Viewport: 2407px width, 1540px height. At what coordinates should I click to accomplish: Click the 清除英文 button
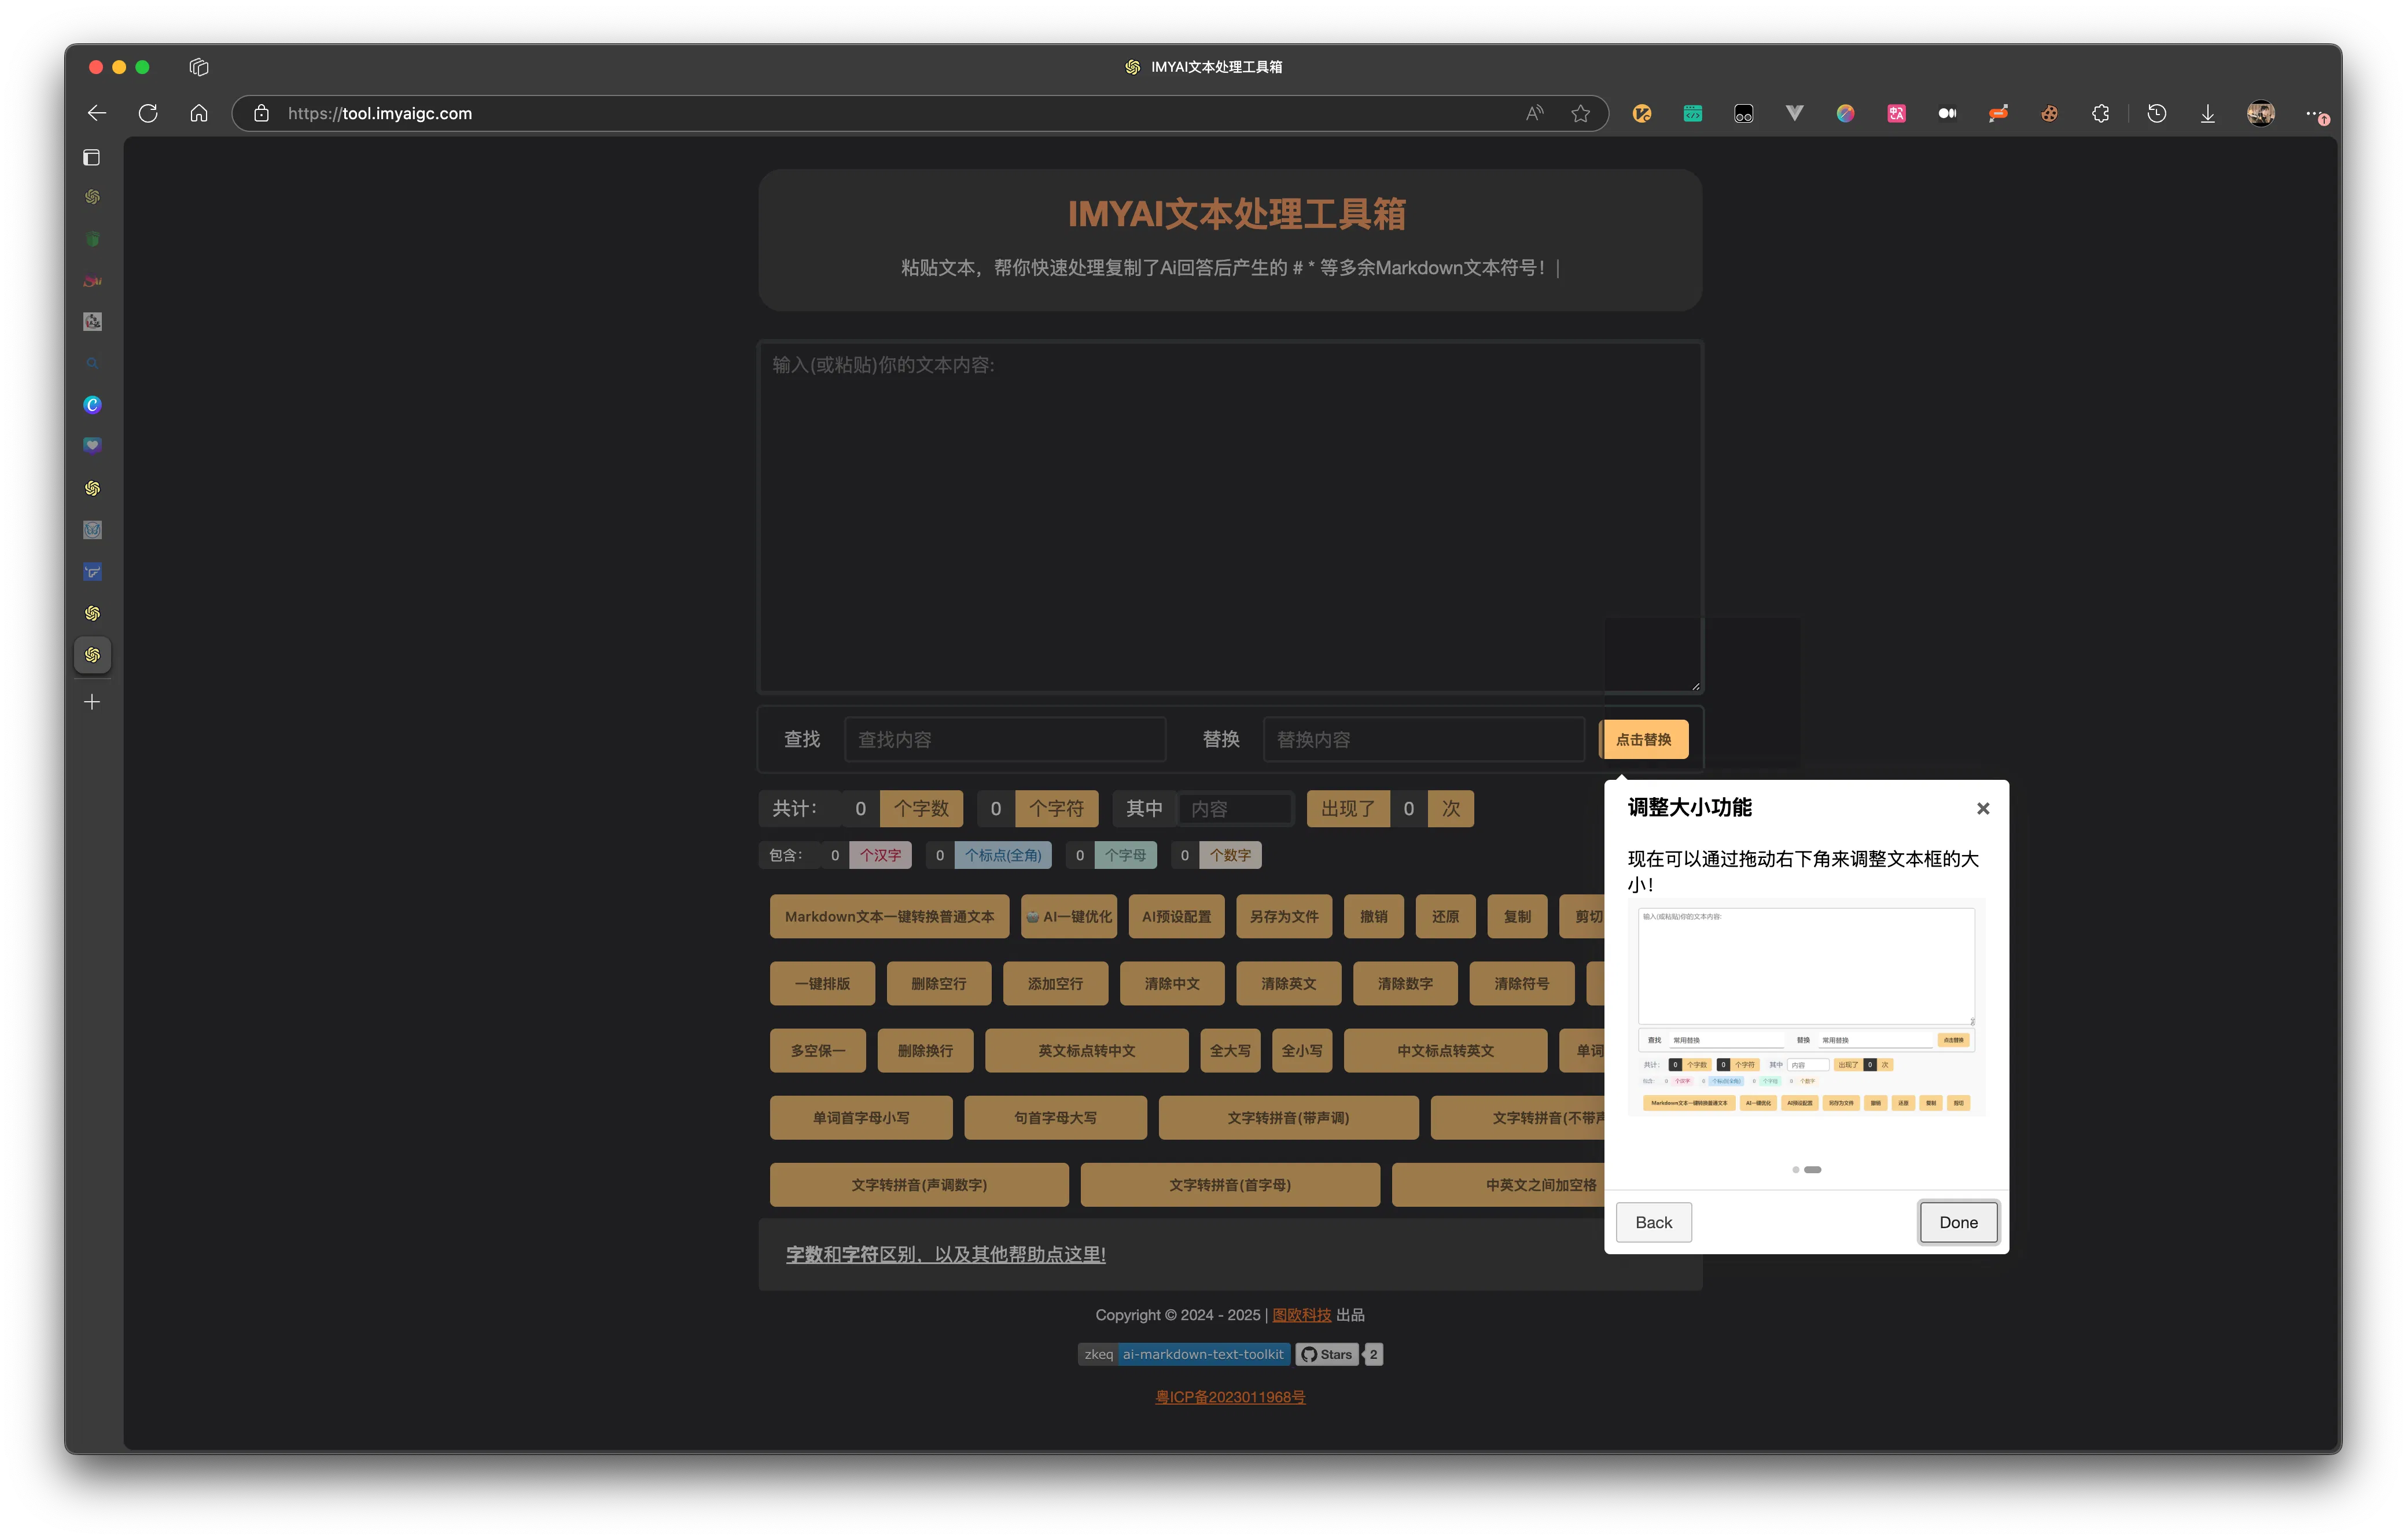click(x=1289, y=983)
